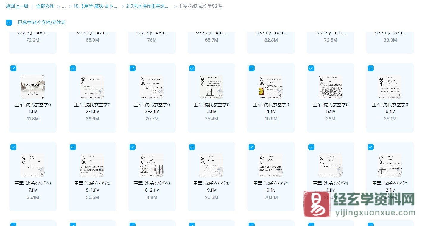Viewport: 425px width, 226px height.
Task: Click the 76M size of file 48
Action: [152, 40]
